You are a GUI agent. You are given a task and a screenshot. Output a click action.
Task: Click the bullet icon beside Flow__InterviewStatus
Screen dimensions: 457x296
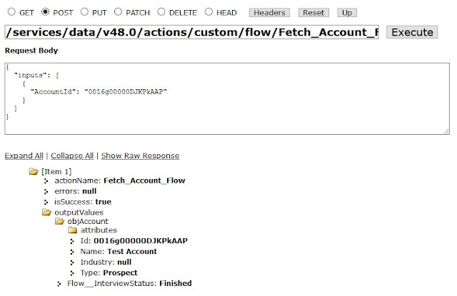click(x=59, y=284)
